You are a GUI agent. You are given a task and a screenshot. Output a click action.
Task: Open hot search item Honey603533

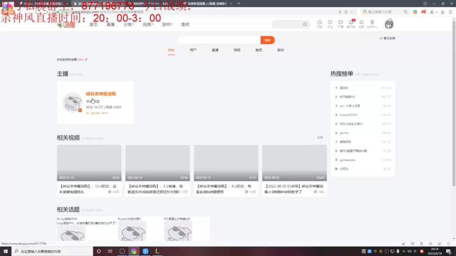(348, 115)
